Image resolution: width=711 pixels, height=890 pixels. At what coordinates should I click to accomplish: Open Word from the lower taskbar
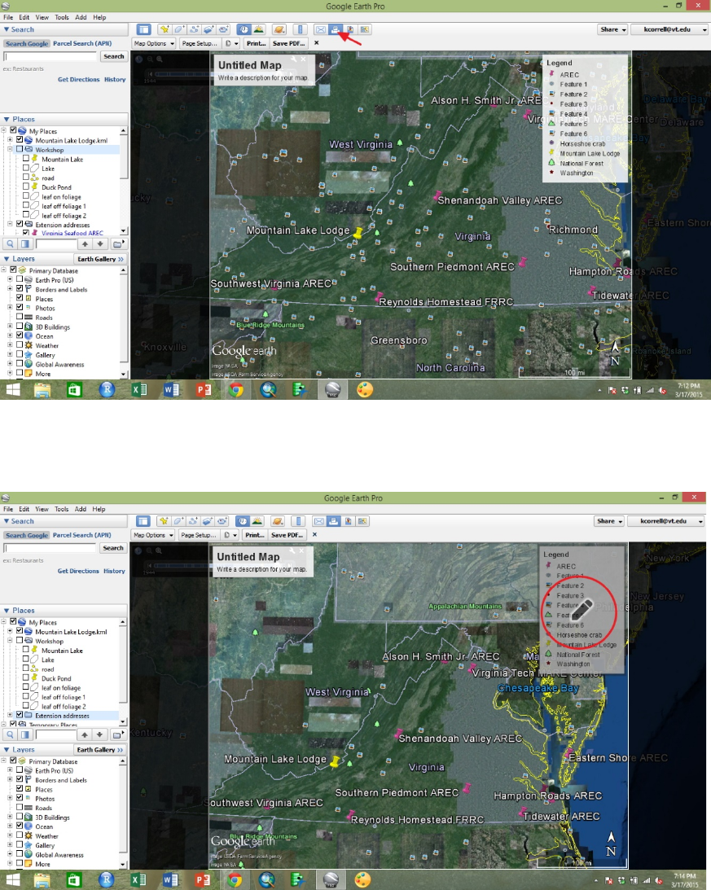click(170, 880)
